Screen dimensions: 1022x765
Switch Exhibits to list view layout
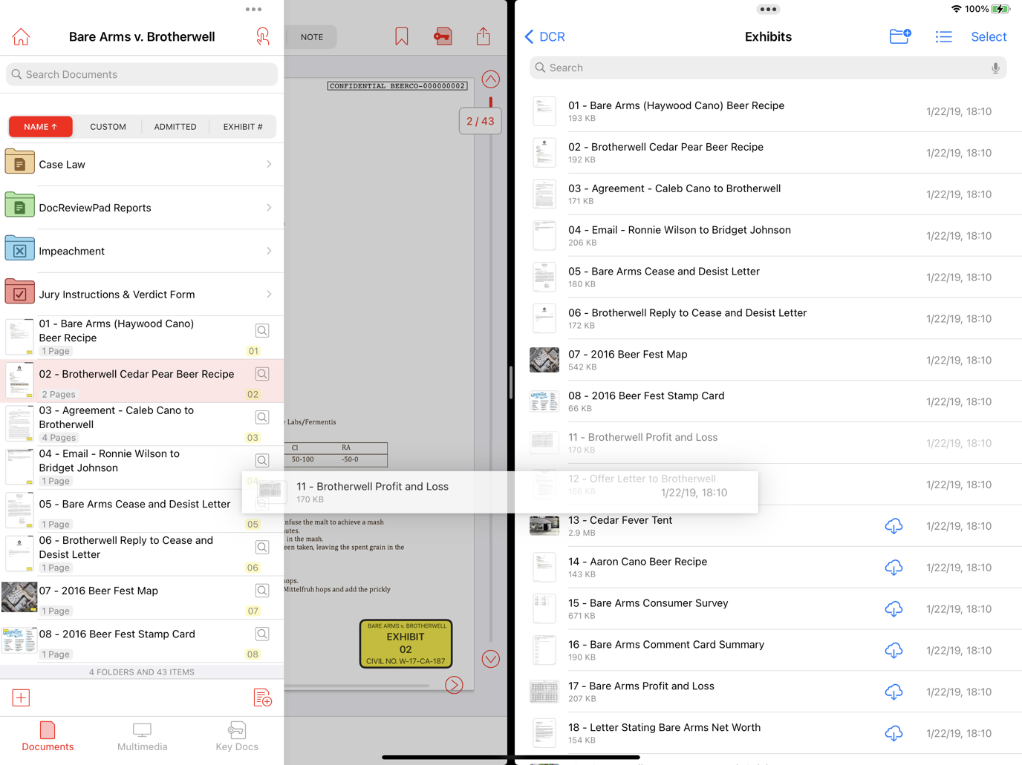(x=943, y=36)
